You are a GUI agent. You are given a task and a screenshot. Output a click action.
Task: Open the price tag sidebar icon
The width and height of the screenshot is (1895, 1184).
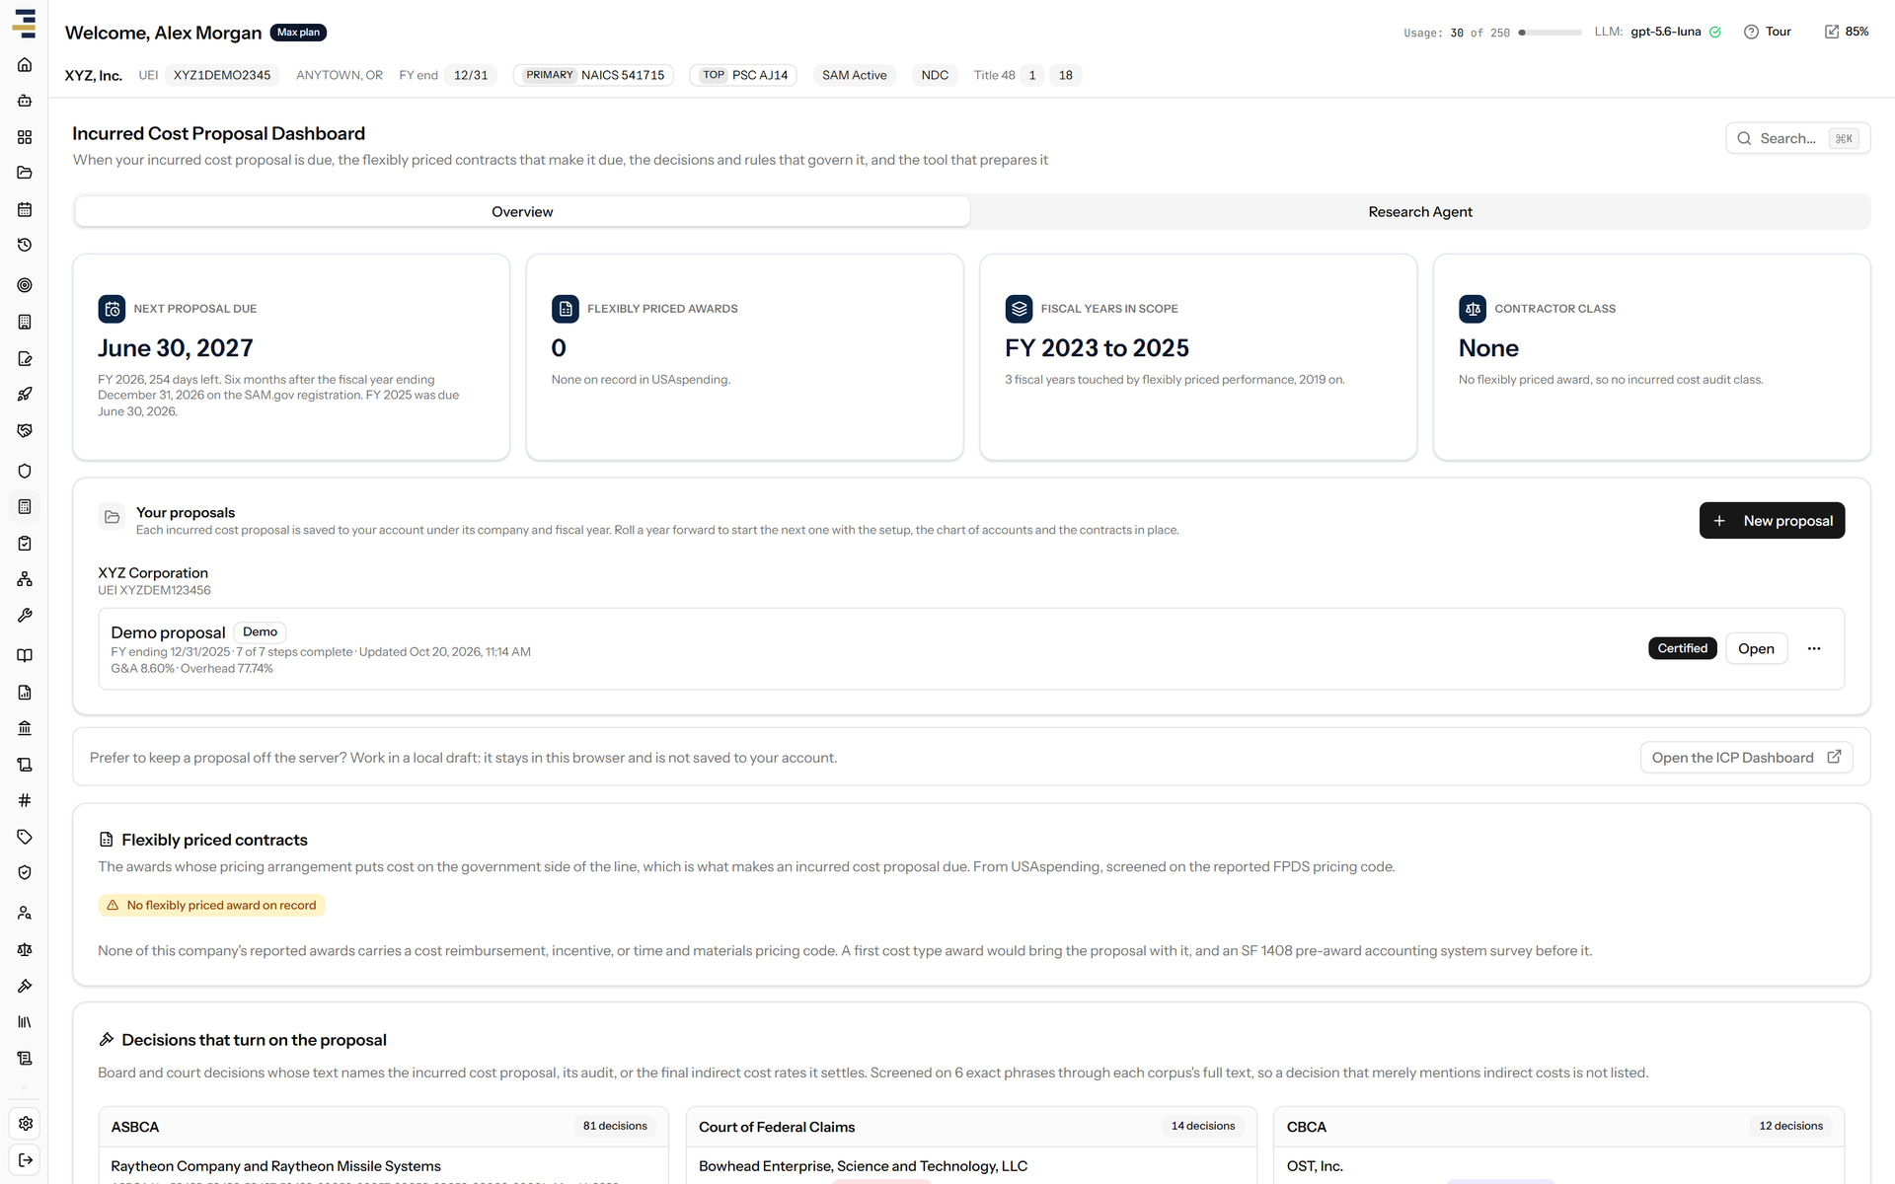click(x=25, y=837)
